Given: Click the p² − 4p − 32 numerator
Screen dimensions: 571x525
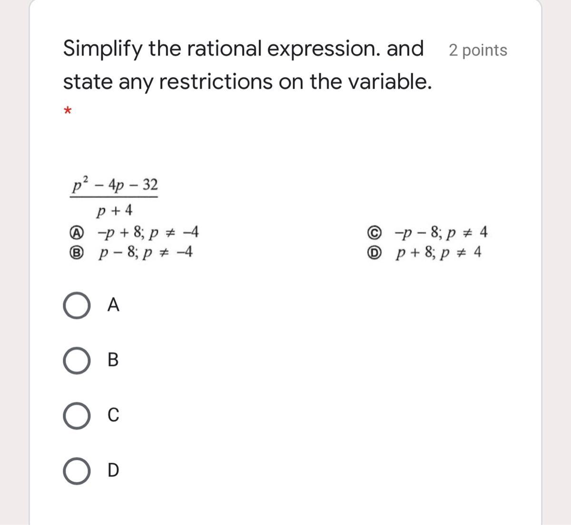Looking at the screenshot, I should [x=114, y=185].
